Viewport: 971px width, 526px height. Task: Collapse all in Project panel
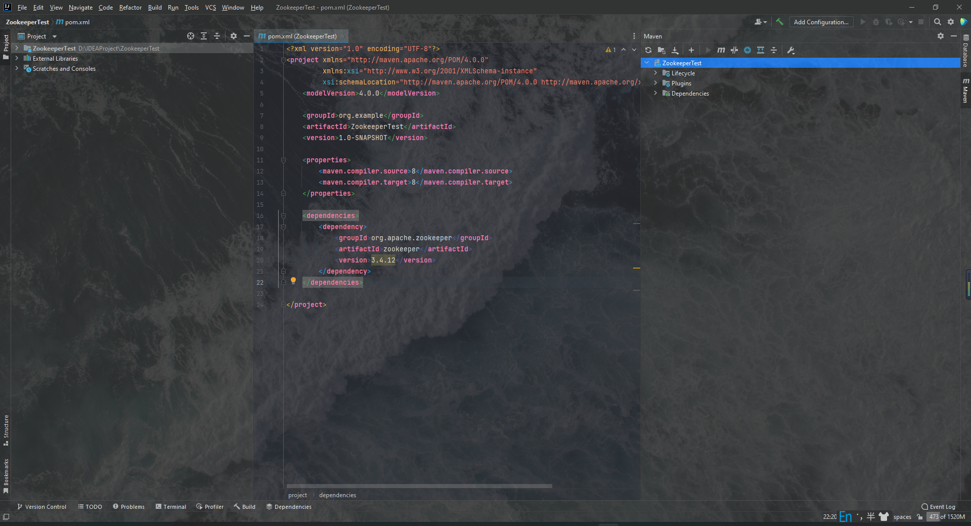pyautogui.click(x=217, y=36)
